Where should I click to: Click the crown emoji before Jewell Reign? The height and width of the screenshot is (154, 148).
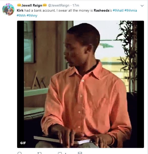tap(19, 5)
